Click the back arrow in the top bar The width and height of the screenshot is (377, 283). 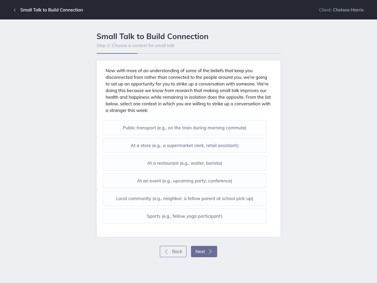[x=15, y=10]
